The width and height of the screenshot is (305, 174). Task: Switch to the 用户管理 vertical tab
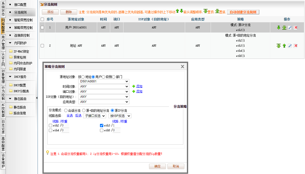[x=3, y=43]
